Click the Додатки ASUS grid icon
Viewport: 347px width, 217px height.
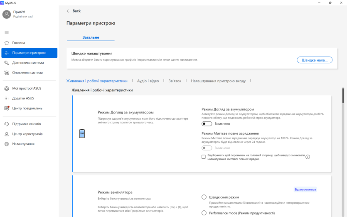(7, 98)
